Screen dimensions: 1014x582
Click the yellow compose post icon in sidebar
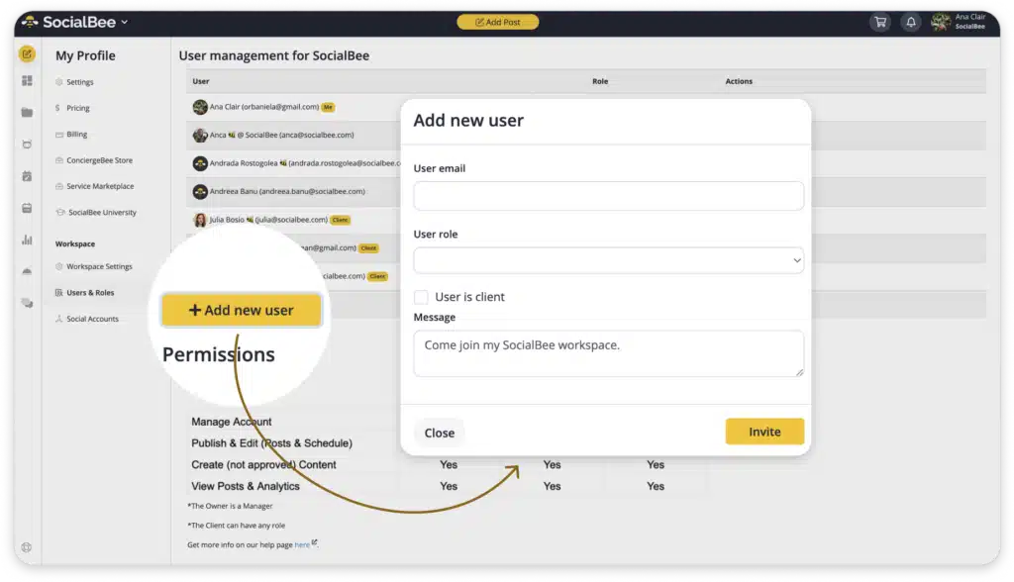(27, 54)
